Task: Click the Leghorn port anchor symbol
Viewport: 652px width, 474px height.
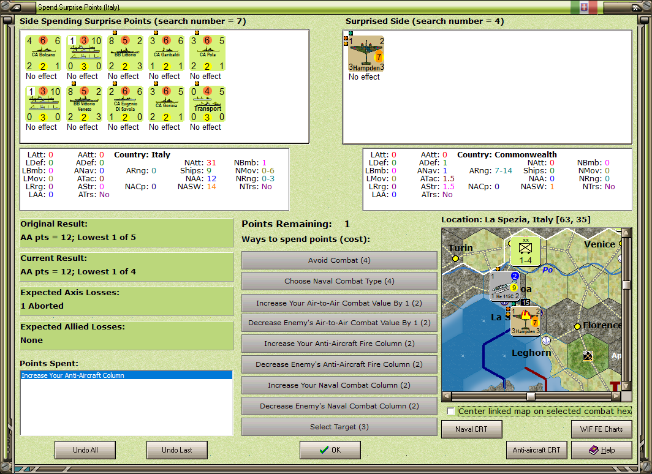Action: tap(546, 340)
